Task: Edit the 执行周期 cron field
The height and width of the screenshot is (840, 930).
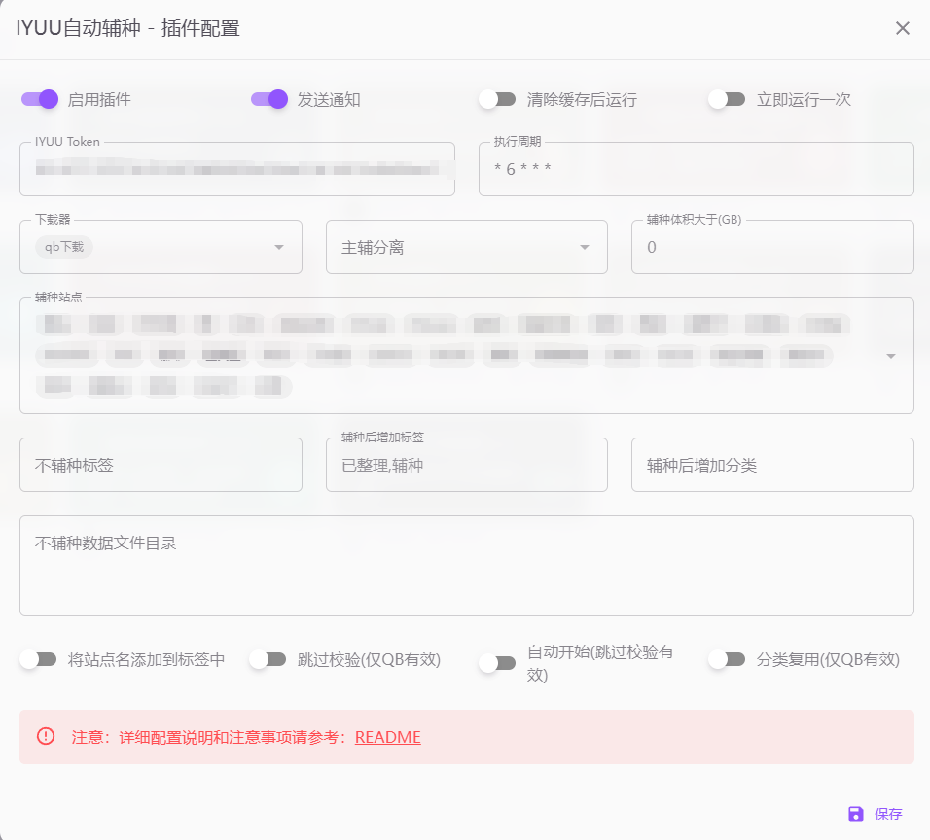Action: click(696, 170)
